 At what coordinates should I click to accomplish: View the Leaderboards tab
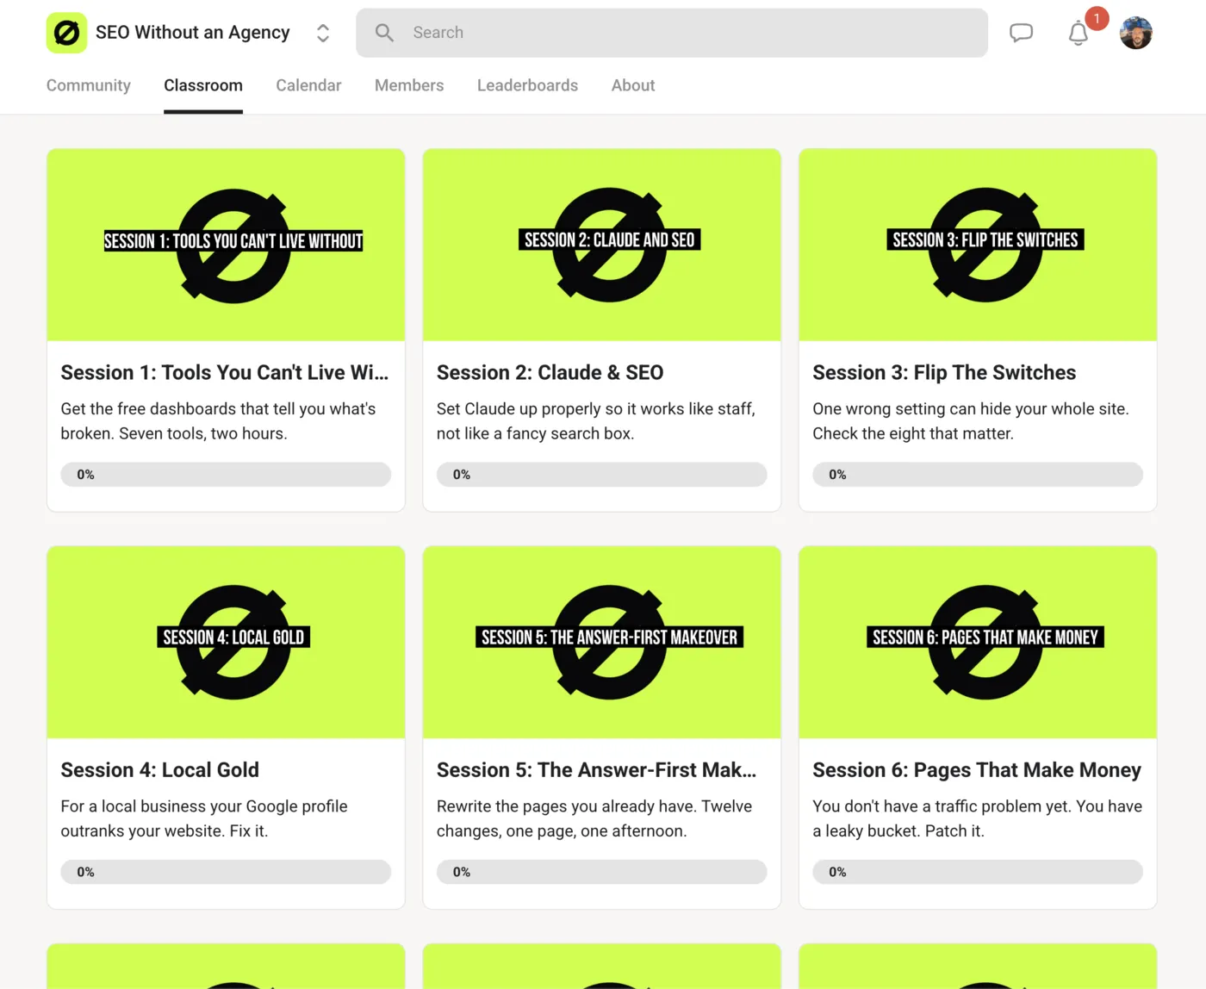tap(527, 85)
